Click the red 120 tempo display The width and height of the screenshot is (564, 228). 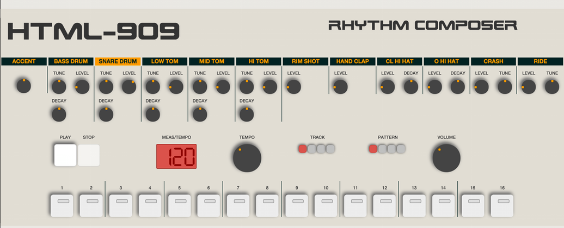click(x=176, y=156)
